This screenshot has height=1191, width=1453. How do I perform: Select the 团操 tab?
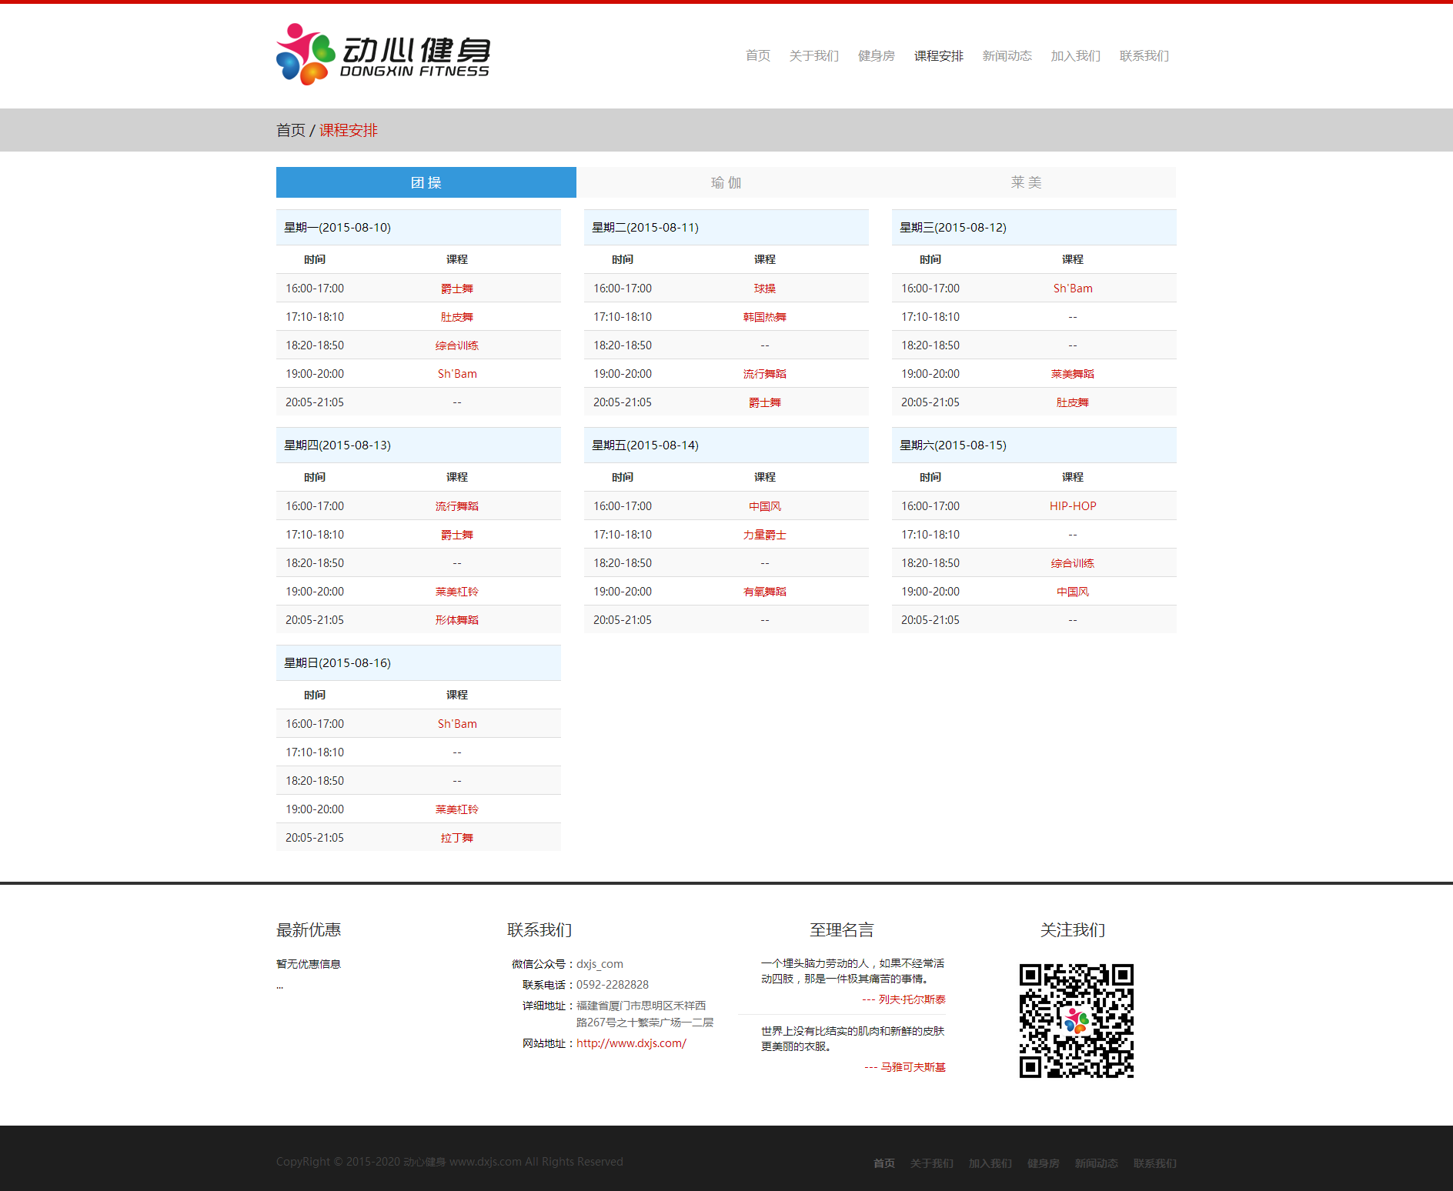pyautogui.click(x=426, y=182)
